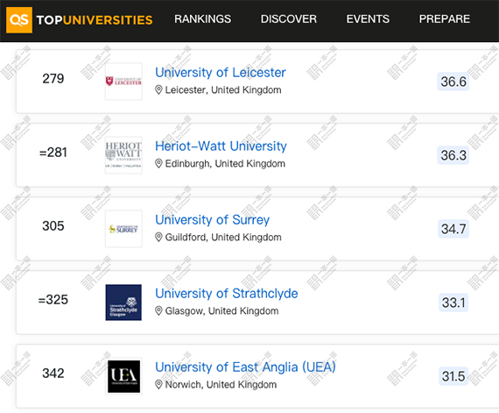Click the location pin icon beside Norwich

[158, 385]
